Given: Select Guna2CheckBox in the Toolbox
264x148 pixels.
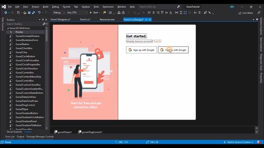Looking at the screenshot, I should [x=24, y=48].
